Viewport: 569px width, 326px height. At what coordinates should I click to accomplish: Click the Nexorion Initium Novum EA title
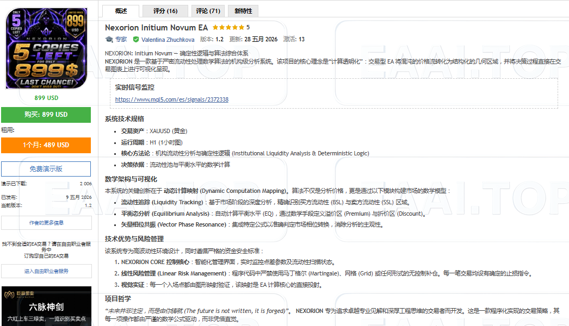tap(157, 28)
